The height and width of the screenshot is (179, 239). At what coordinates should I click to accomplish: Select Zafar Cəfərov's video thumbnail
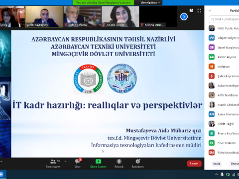(x=82, y=16)
